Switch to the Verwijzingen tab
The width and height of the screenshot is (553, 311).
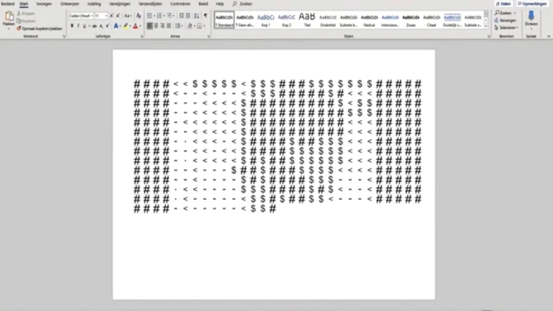(x=120, y=4)
